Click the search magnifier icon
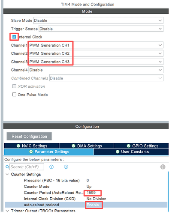The image size is (169, 214). [x=7, y=167]
